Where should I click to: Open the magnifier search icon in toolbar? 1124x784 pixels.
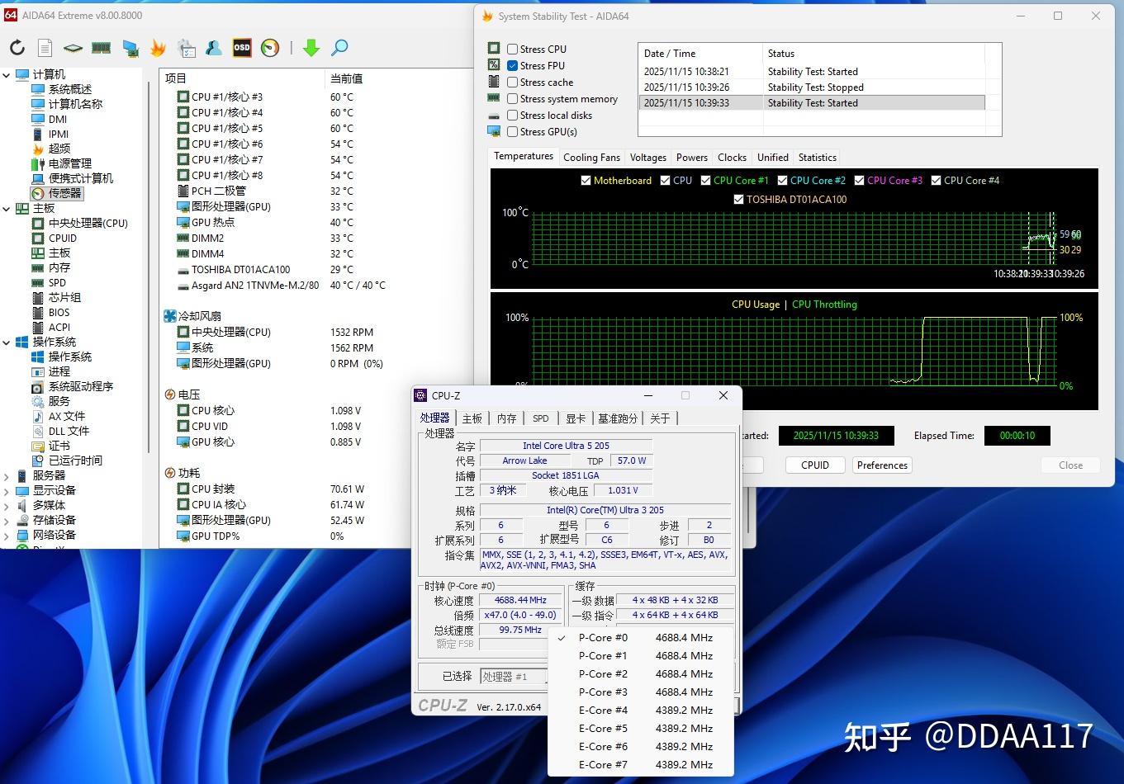click(339, 48)
